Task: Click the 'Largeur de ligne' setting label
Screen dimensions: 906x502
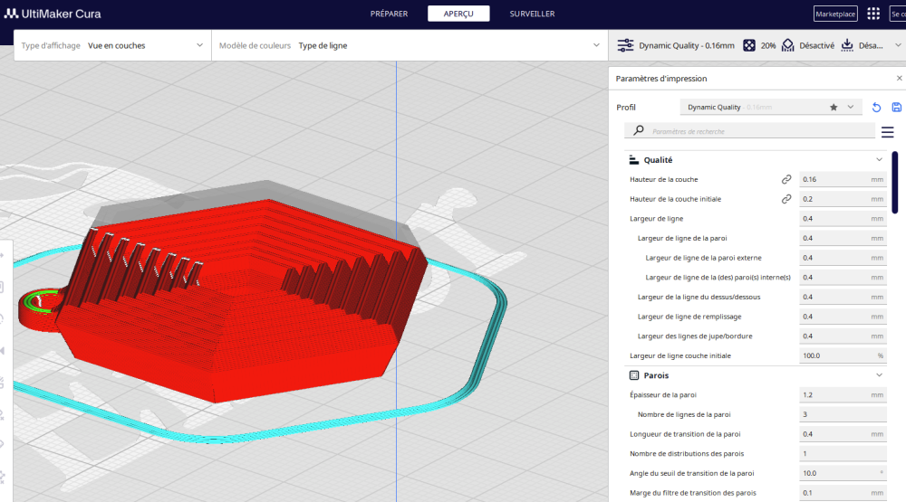Action: [656, 219]
